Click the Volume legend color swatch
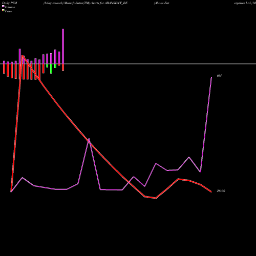The height and width of the screenshot is (256, 256). pos(3,6)
